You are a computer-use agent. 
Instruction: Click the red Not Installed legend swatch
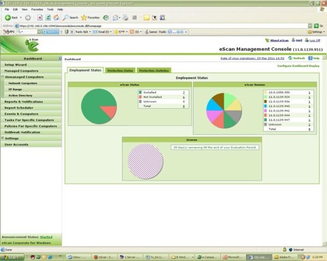tap(141, 97)
